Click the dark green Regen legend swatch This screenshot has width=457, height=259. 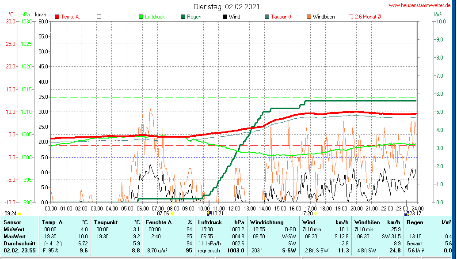(x=183, y=17)
